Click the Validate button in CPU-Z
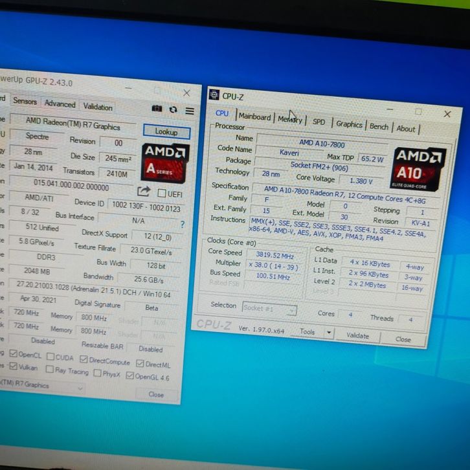The height and width of the screenshot is (470, 470). point(357,336)
